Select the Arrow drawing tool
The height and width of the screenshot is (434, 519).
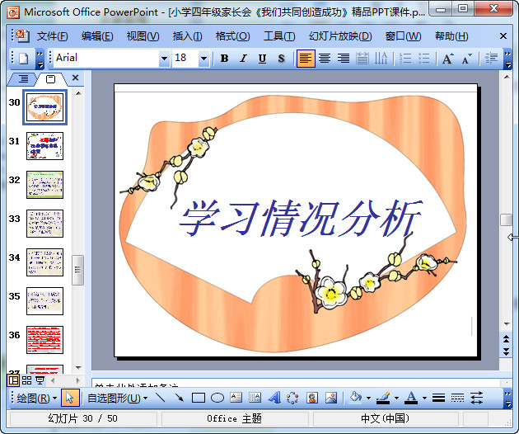click(x=179, y=398)
